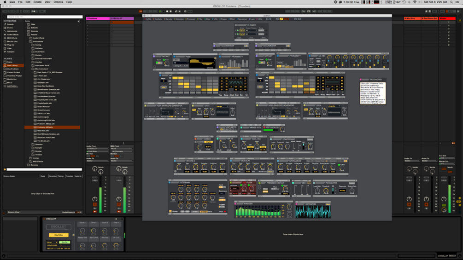Select the 2 OSCiLLOT track header

pyautogui.click(x=122, y=18)
